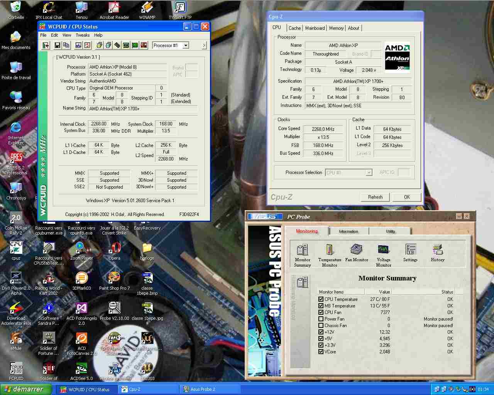Switch to the Information tab in PC Probe
This screenshot has height=395, width=494.
(349, 231)
